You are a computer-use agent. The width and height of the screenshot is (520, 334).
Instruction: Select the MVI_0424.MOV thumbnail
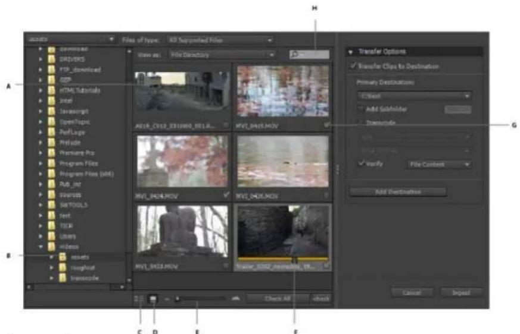[x=182, y=161]
